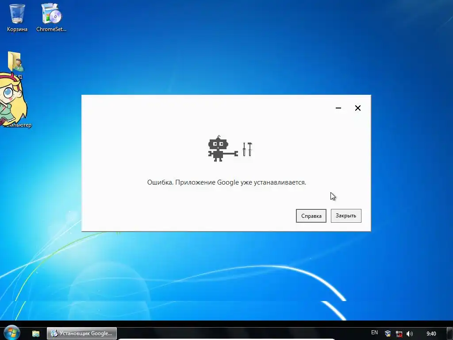Select the user folder icon on desktop
The width and height of the screenshot is (453, 340).
(15, 61)
